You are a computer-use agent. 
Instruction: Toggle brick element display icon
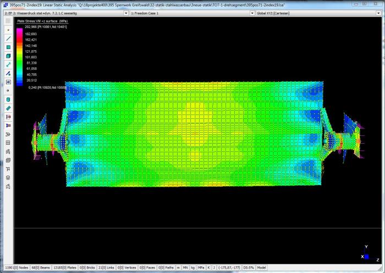[x=8, y=56]
